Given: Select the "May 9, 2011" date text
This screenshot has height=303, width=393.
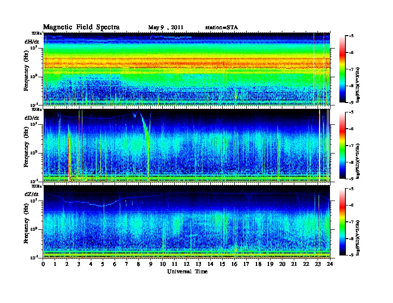Looking at the screenshot, I should pos(166,28).
